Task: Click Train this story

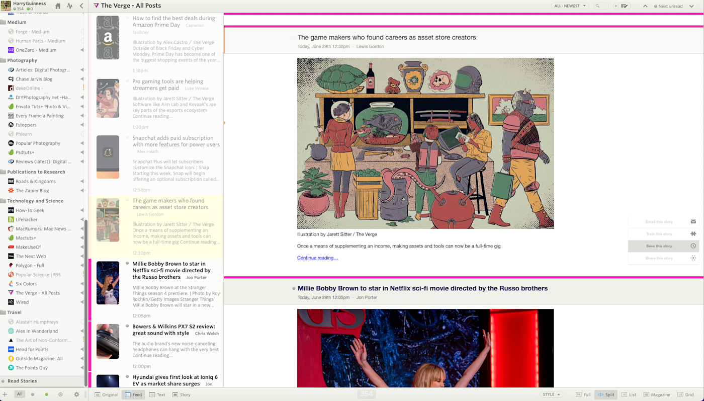Action: 664,234
